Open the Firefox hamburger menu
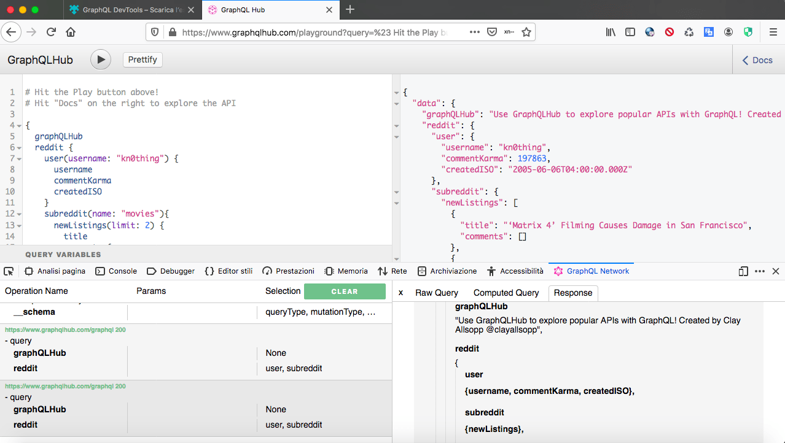The width and height of the screenshot is (785, 443). [x=772, y=31]
